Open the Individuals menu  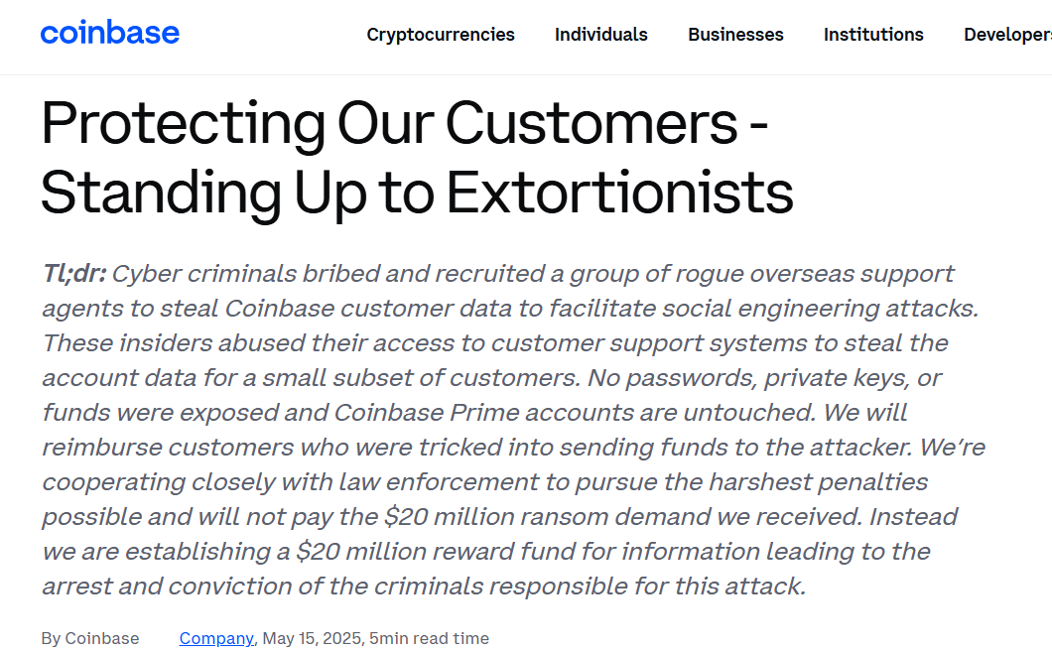601,34
